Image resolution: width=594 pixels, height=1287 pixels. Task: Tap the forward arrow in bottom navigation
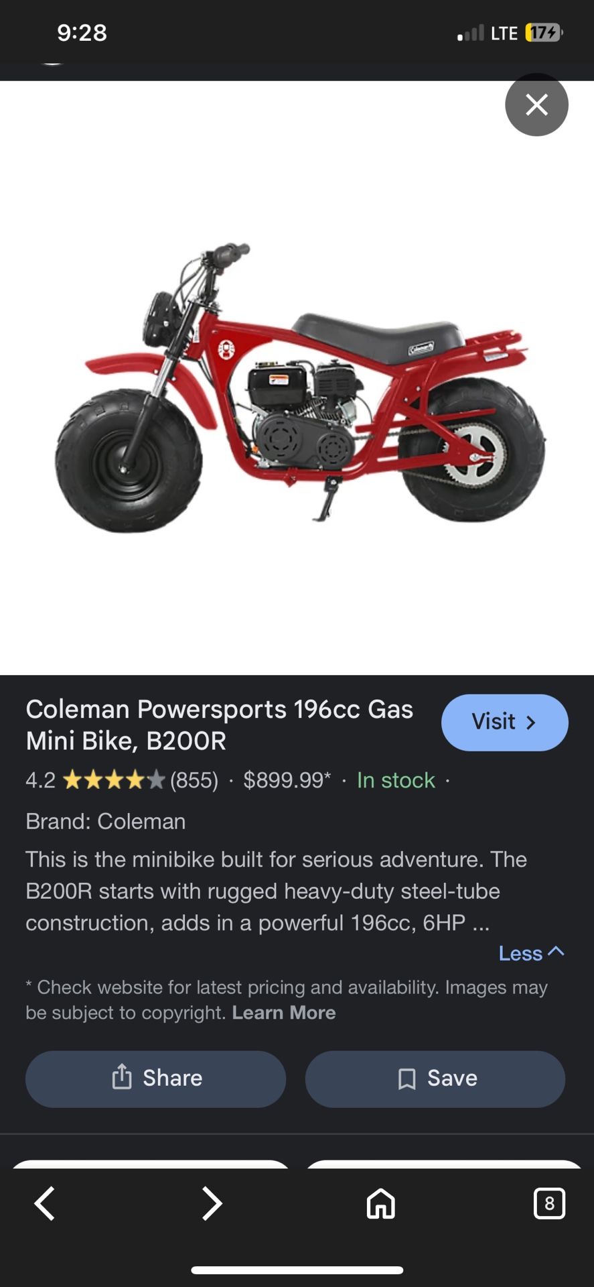[x=213, y=1203]
